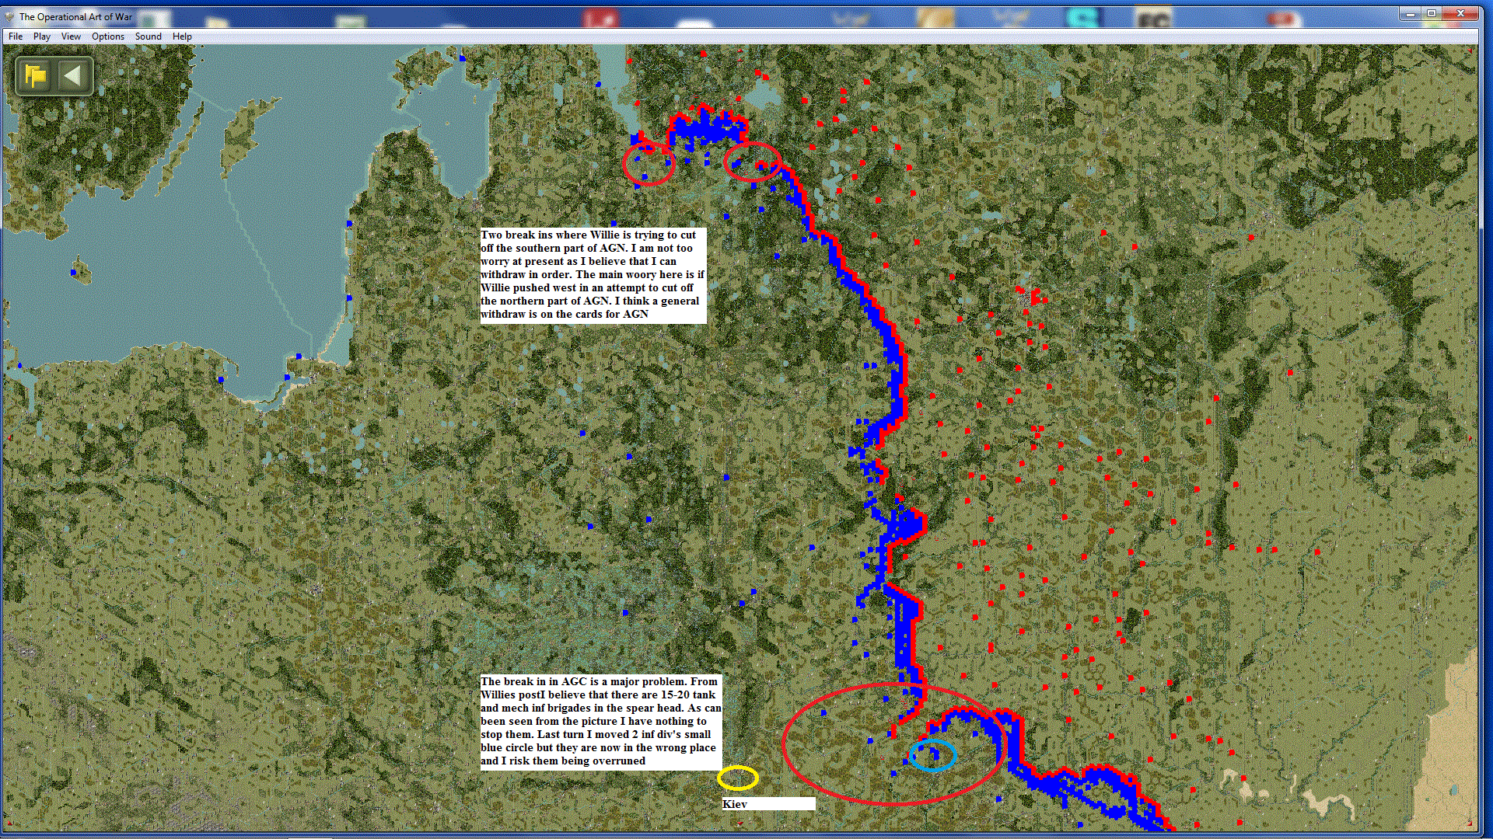The height and width of the screenshot is (839, 1493).
Task: Open the Play menu
Action: point(42,37)
